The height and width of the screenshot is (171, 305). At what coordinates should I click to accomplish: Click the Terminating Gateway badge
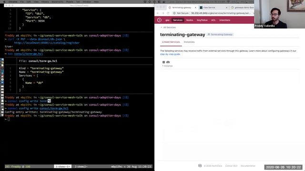click(x=220, y=35)
